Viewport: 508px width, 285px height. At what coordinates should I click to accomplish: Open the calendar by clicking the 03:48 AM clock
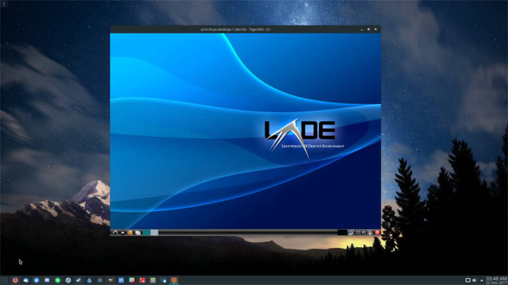[x=496, y=277]
